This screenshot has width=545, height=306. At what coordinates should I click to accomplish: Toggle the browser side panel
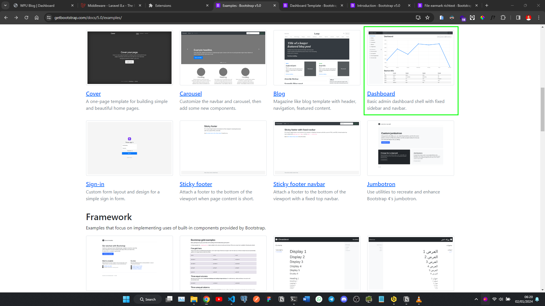coord(518,18)
